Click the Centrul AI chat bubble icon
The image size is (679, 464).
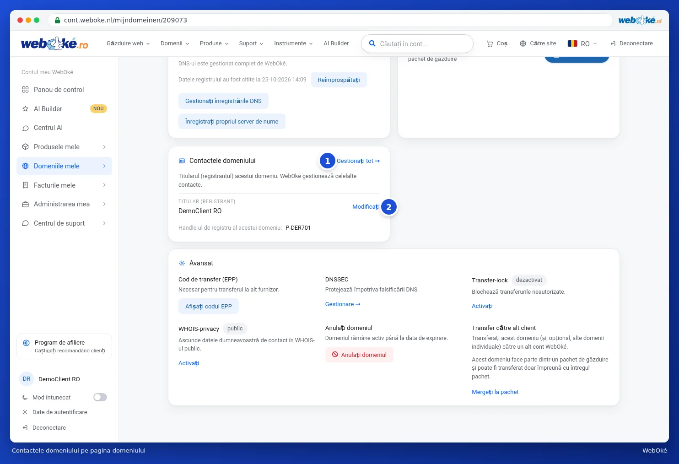pyautogui.click(x=25, y=128)
